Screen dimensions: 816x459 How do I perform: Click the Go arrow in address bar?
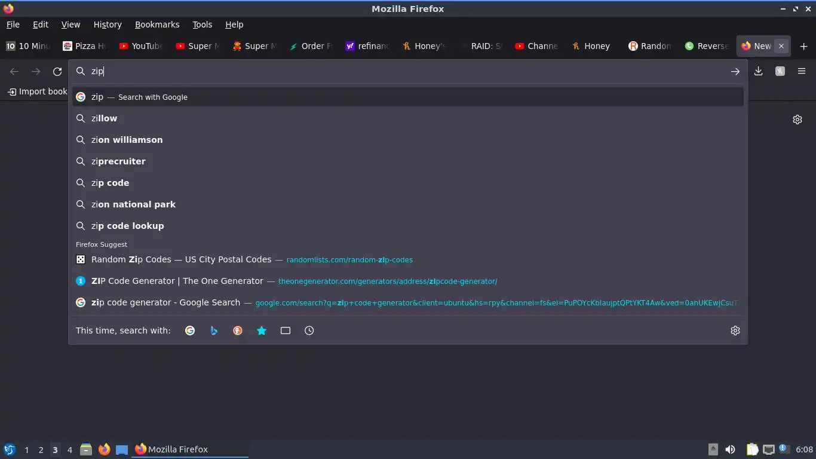[x=735, y=71]
